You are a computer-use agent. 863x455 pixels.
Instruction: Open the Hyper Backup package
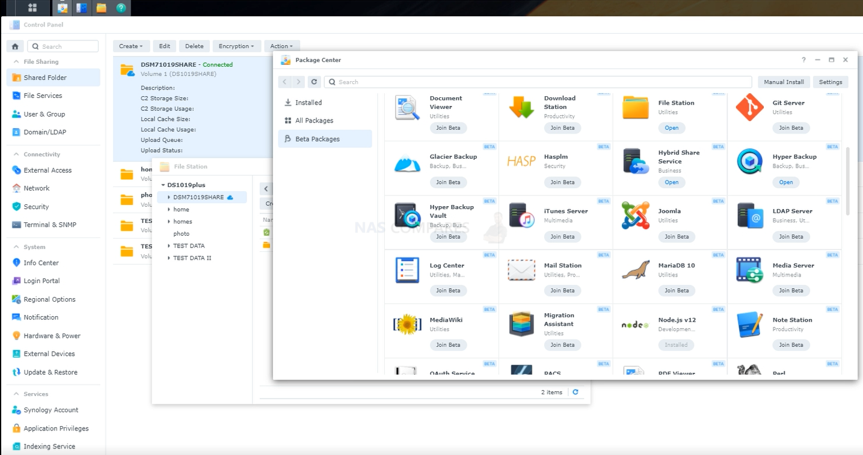(x=786, y=182)
